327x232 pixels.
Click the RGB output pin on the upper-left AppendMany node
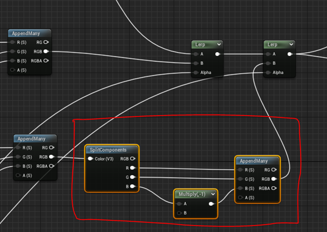46,51
